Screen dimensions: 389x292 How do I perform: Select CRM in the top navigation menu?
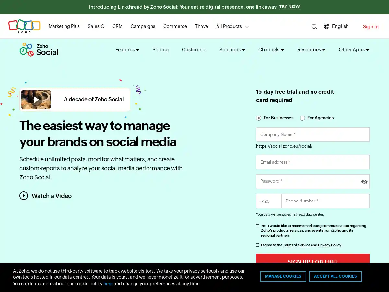pos(117,26)
